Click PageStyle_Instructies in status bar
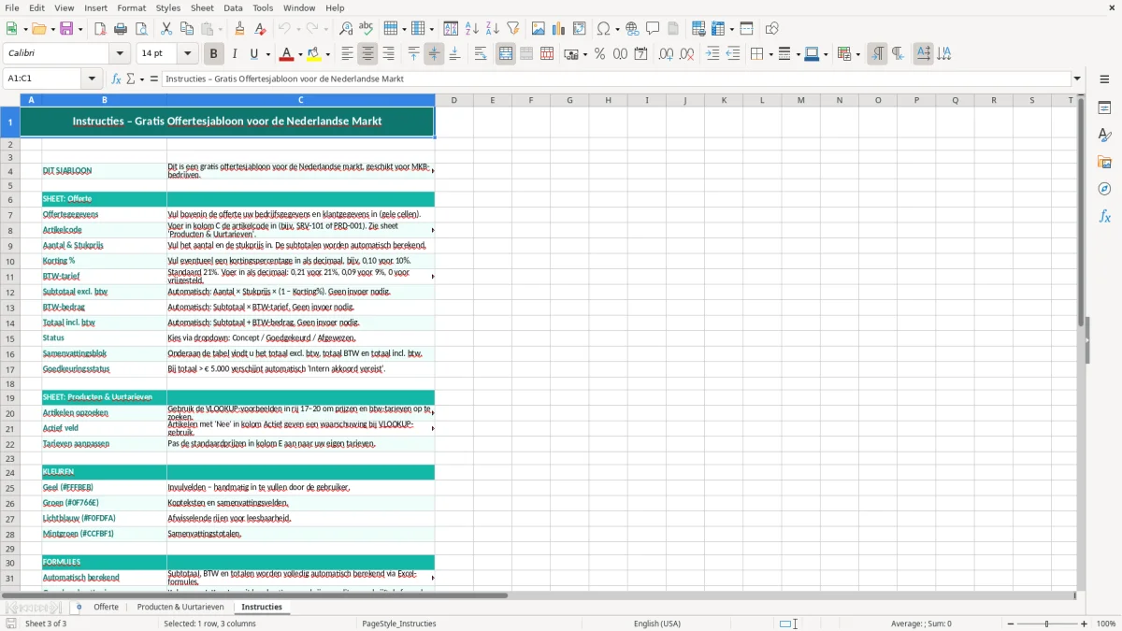The image size is (1122, 631). coord(398,624)
